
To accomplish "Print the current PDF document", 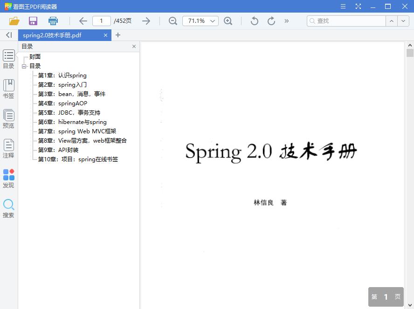I will click(x=53, y=21).
